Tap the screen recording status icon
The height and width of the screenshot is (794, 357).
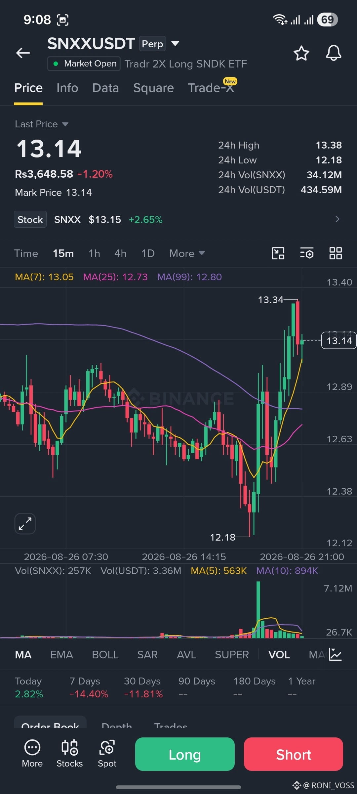pos(63,20)
